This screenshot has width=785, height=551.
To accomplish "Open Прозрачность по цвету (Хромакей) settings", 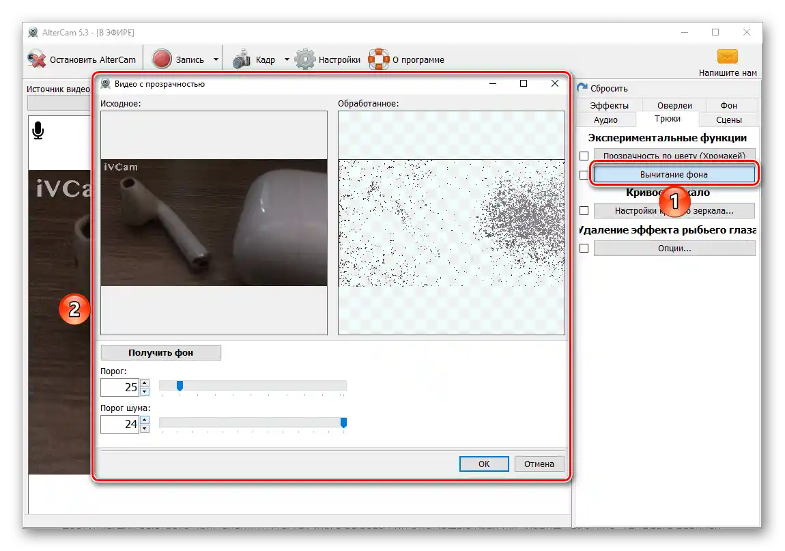I will 674,155.
